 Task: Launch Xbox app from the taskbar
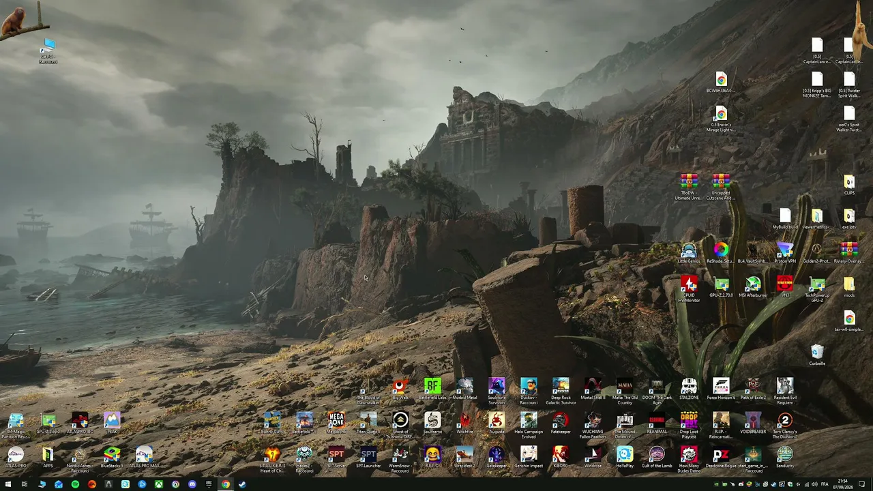(x=159, y=484)
